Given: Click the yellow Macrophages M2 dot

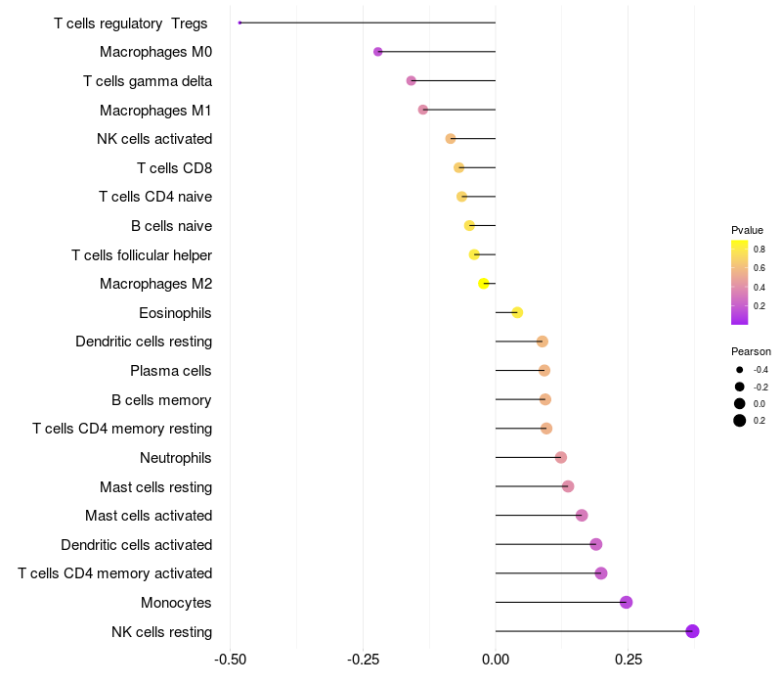Looking at the screenshot, I should [483, 284].
